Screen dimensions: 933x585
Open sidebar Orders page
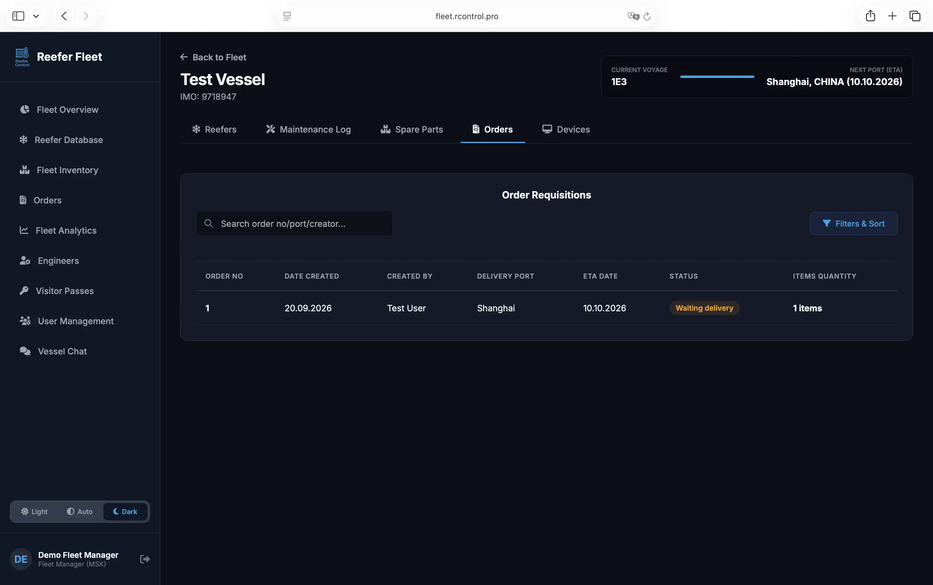pyautogui.click(x=40, y=200)
